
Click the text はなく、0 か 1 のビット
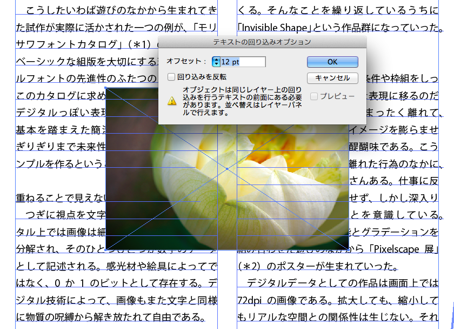(72, 283)
